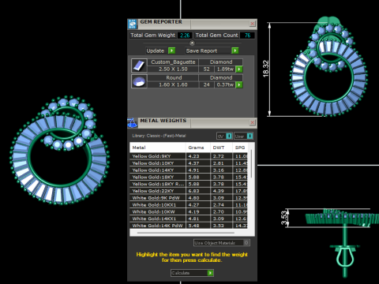Sort by the Metal column header
Viewport: 379px width, 284px height.
[157, 148]
